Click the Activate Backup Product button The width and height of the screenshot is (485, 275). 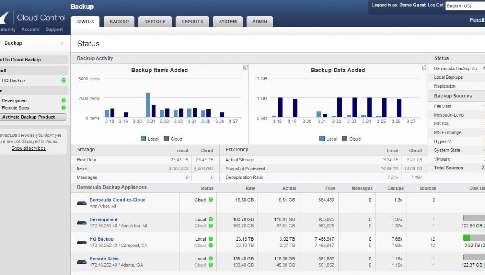point(33,117)
